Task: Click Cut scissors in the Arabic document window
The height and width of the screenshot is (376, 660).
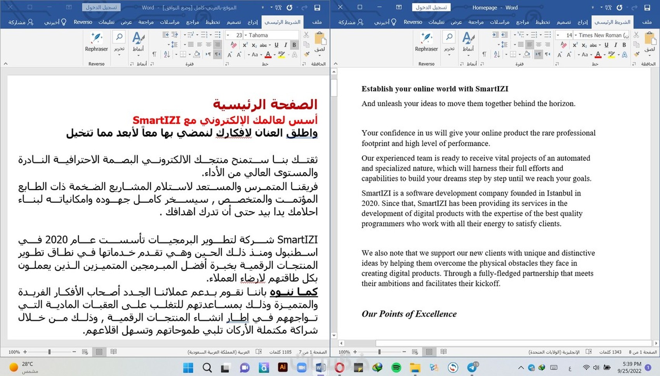Action: [306, 35]
